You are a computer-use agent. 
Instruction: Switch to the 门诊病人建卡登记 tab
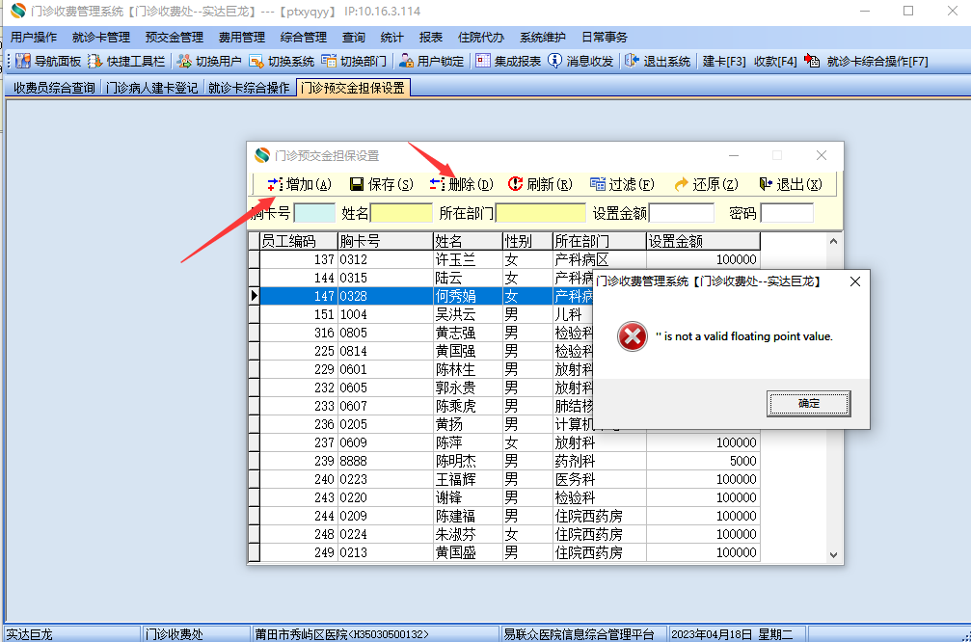[151, 88]
